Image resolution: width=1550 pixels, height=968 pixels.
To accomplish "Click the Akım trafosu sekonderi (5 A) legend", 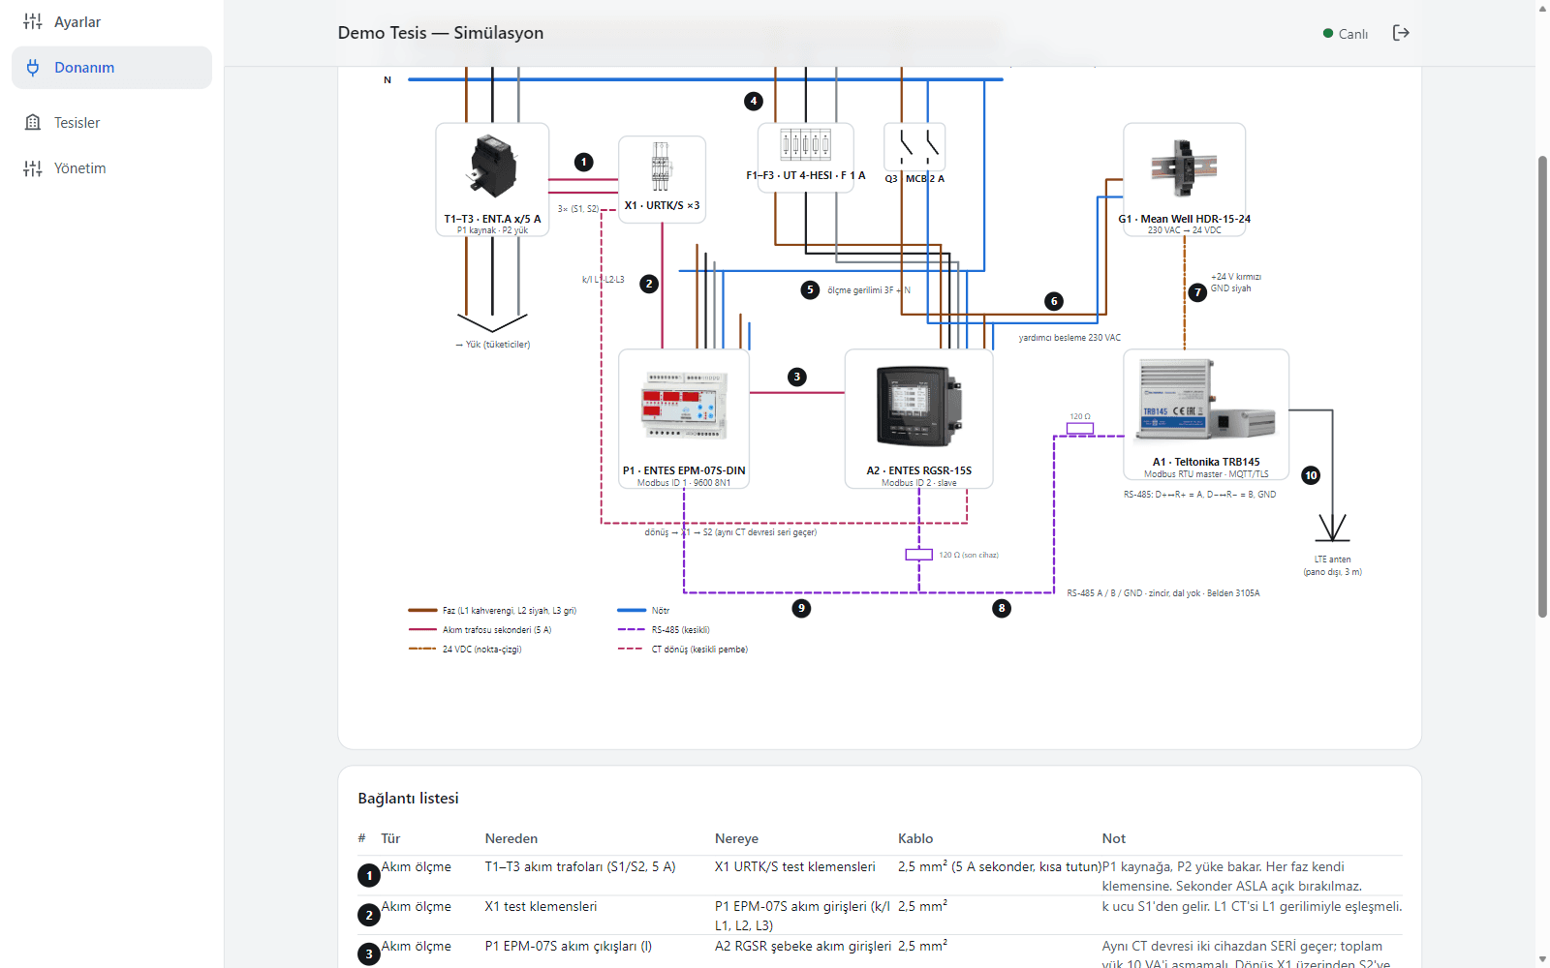I will point(480,630).
